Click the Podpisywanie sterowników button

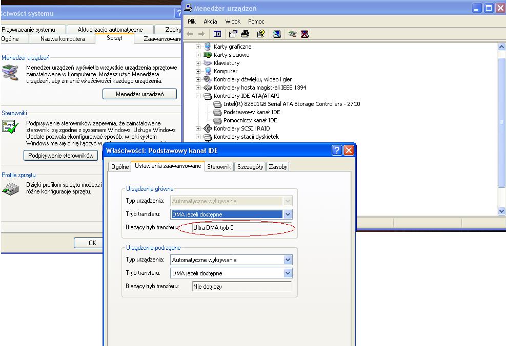point(60,156)
